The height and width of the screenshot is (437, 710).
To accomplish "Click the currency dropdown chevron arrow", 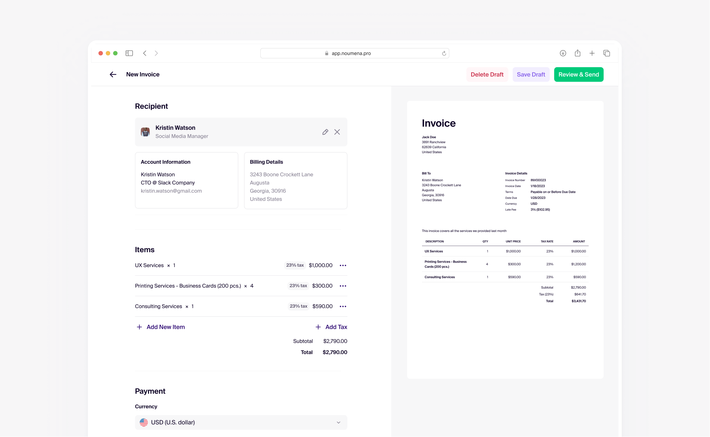I will [x=338, y=422].
